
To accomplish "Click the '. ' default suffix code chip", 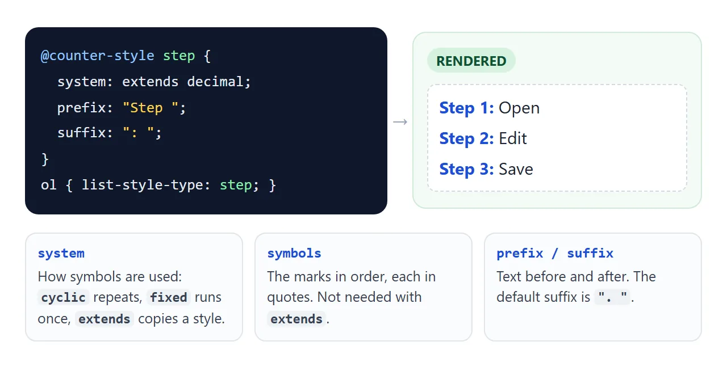I will (612, 297).
